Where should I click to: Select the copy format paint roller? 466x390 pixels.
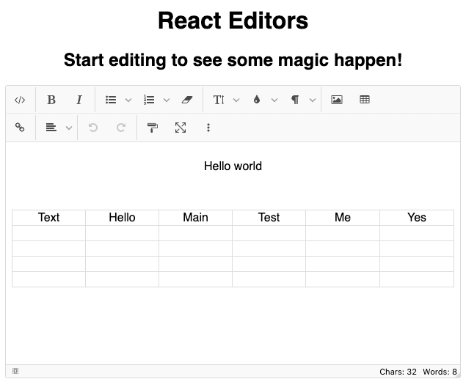point(153,128)
